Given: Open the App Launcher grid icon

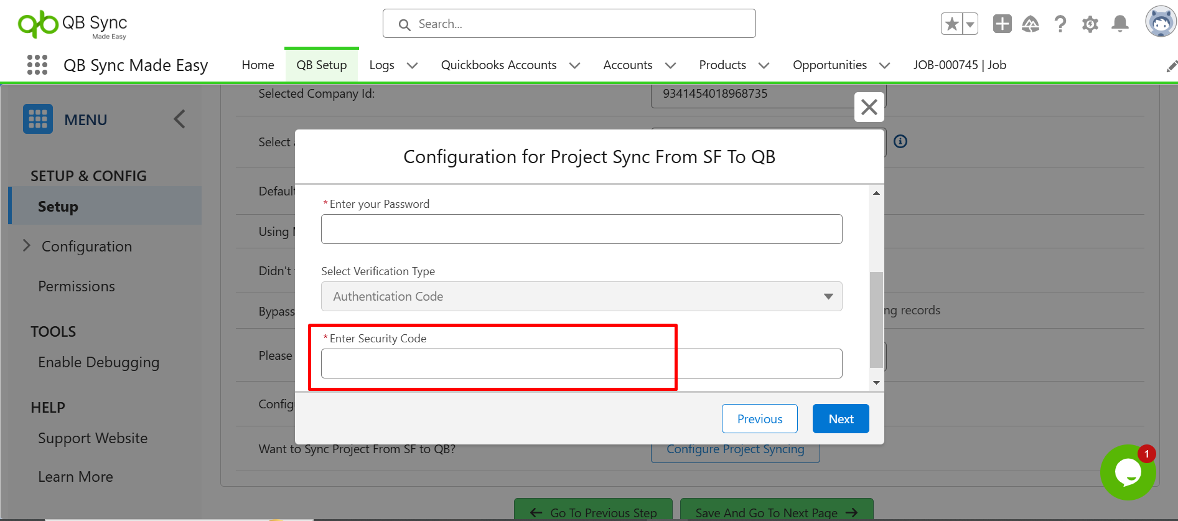Looking at the screenshot, I should point(37,65).
